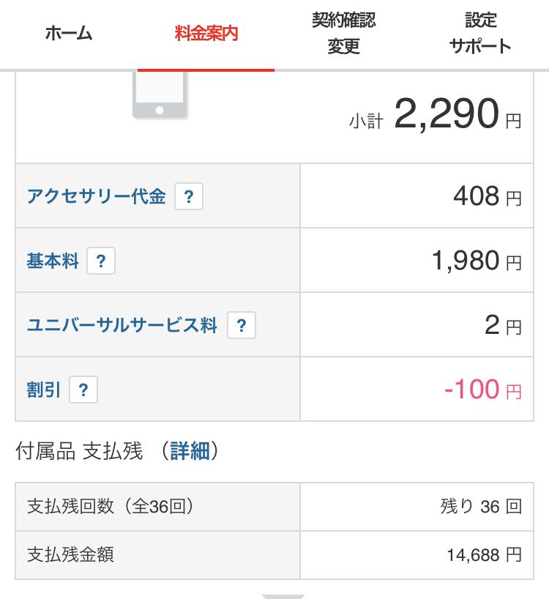Tap the -100 円 discount amount

click(483, 390)
